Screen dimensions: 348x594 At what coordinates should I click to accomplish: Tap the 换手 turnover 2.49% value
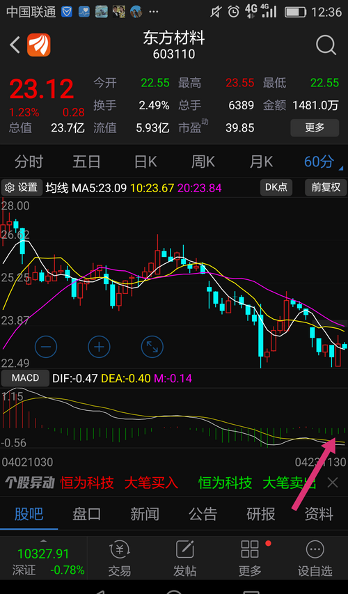pos(154,105)
